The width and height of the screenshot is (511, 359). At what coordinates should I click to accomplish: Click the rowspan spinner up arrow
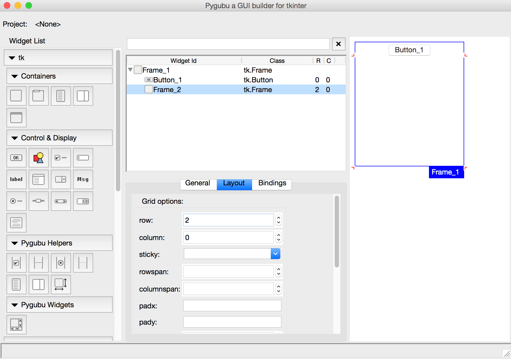click(x=279, y=269)
